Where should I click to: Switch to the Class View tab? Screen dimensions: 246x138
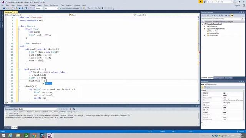click(229, 78)
